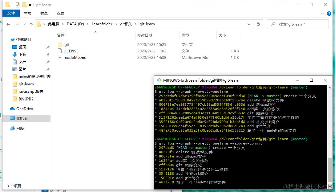The width and height of the screenshot is (335, 192).
Task: Go up one folder level arrow
Action: 31,24
